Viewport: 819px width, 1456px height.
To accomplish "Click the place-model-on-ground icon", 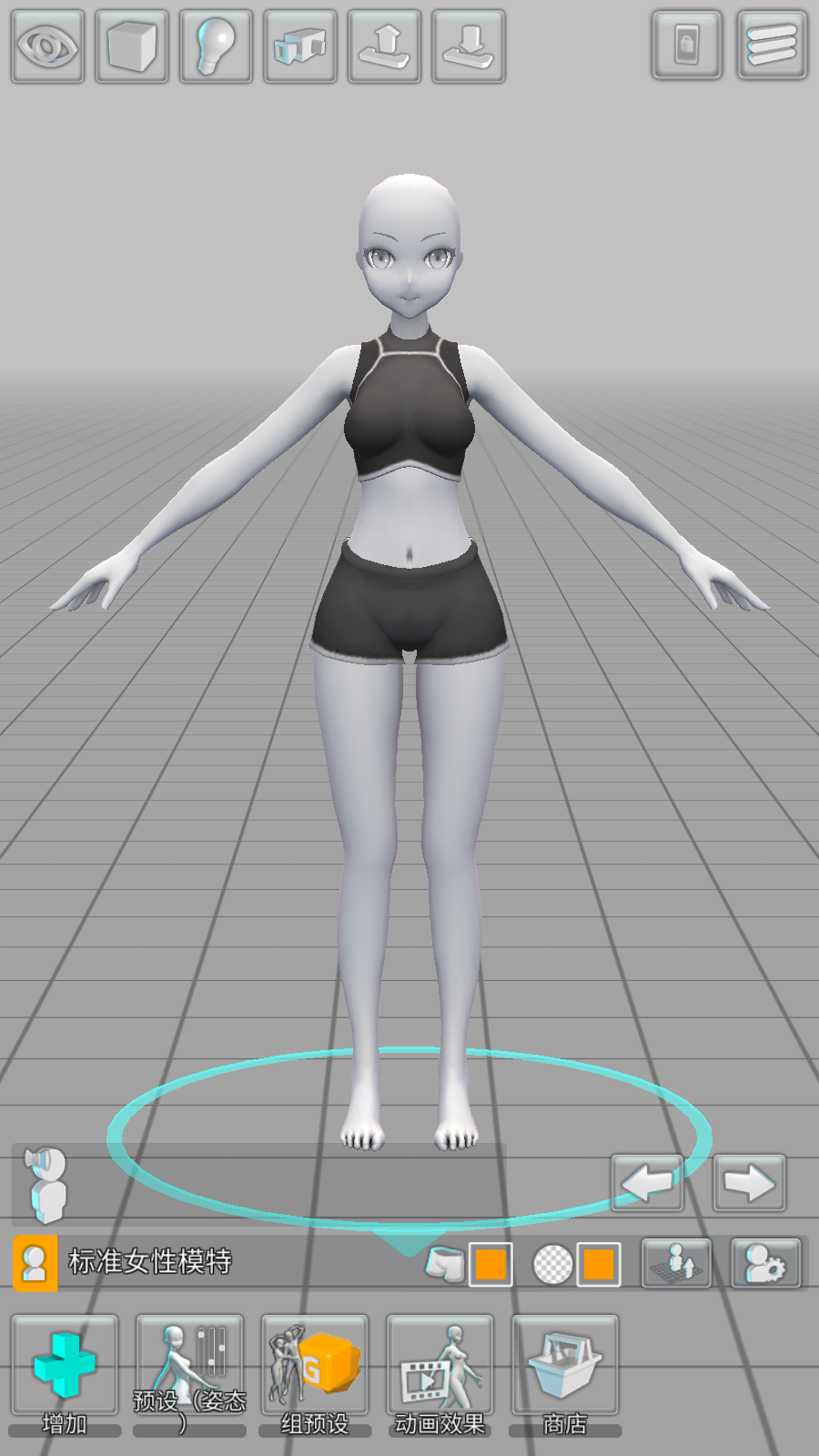I will tap(676, 1263).
